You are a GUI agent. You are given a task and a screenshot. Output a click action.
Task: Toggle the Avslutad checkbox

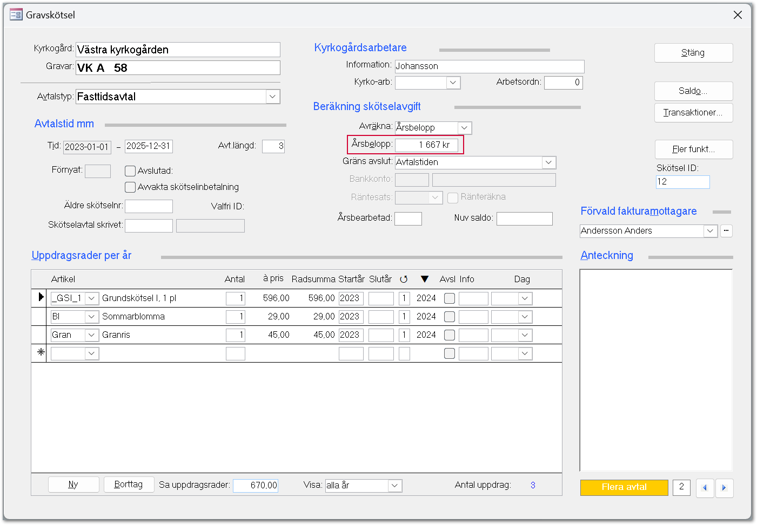tap(130, 171)
